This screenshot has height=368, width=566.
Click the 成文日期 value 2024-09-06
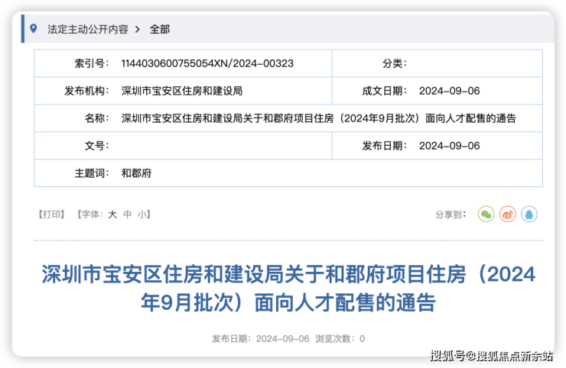450,91
